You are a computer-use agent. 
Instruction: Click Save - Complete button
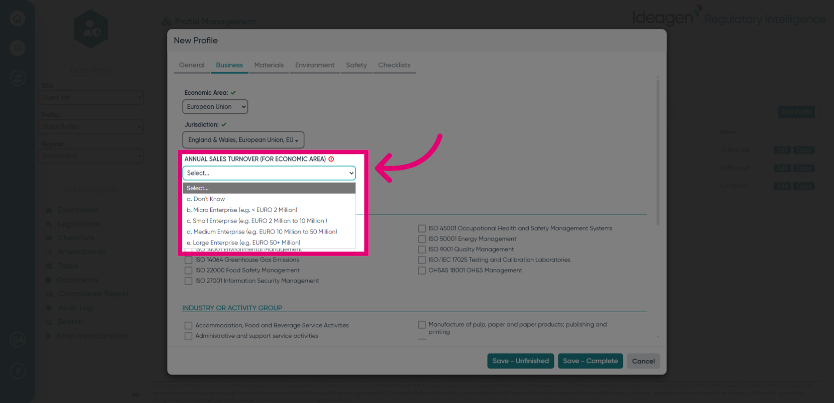590,361
